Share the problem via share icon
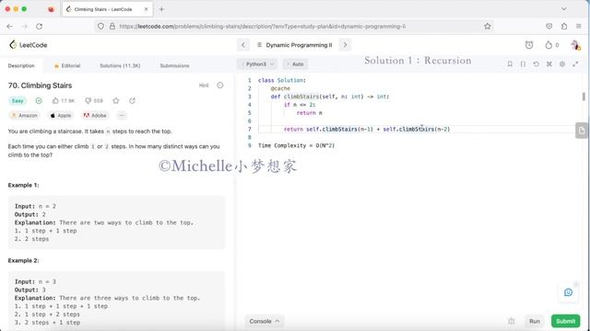590x331 pixels. click(132, 100)
